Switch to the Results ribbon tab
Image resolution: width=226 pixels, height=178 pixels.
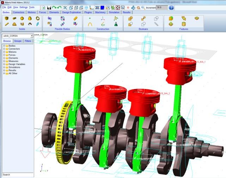pyautogui.click(x=127, y=12)
